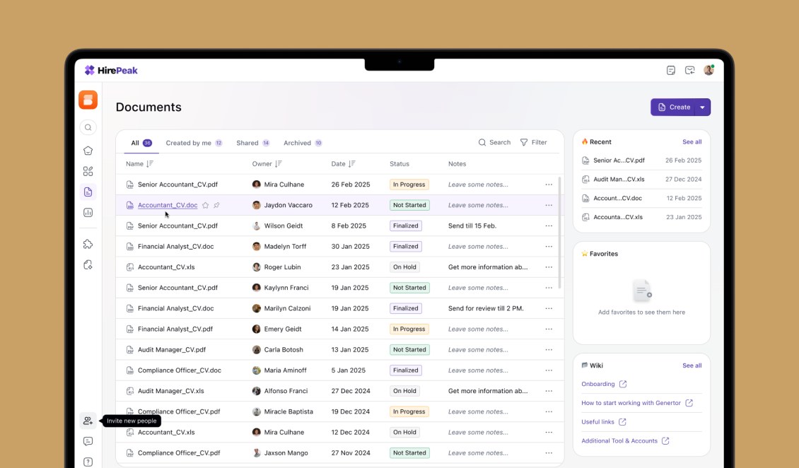This screenshot has width=799, height=468.
Task: Click the Invite new people icon
Action: 88,421
